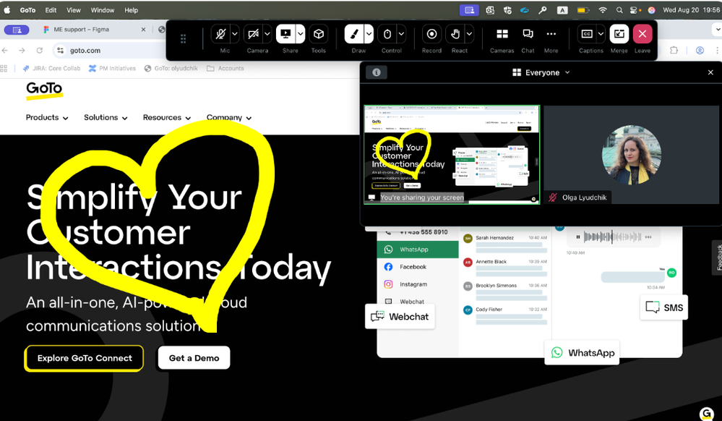Image resolution: width=722 pixels, height=421 pixels.
Task: Expand the Draw tool options arrow
Action: (x=369, y=34)
